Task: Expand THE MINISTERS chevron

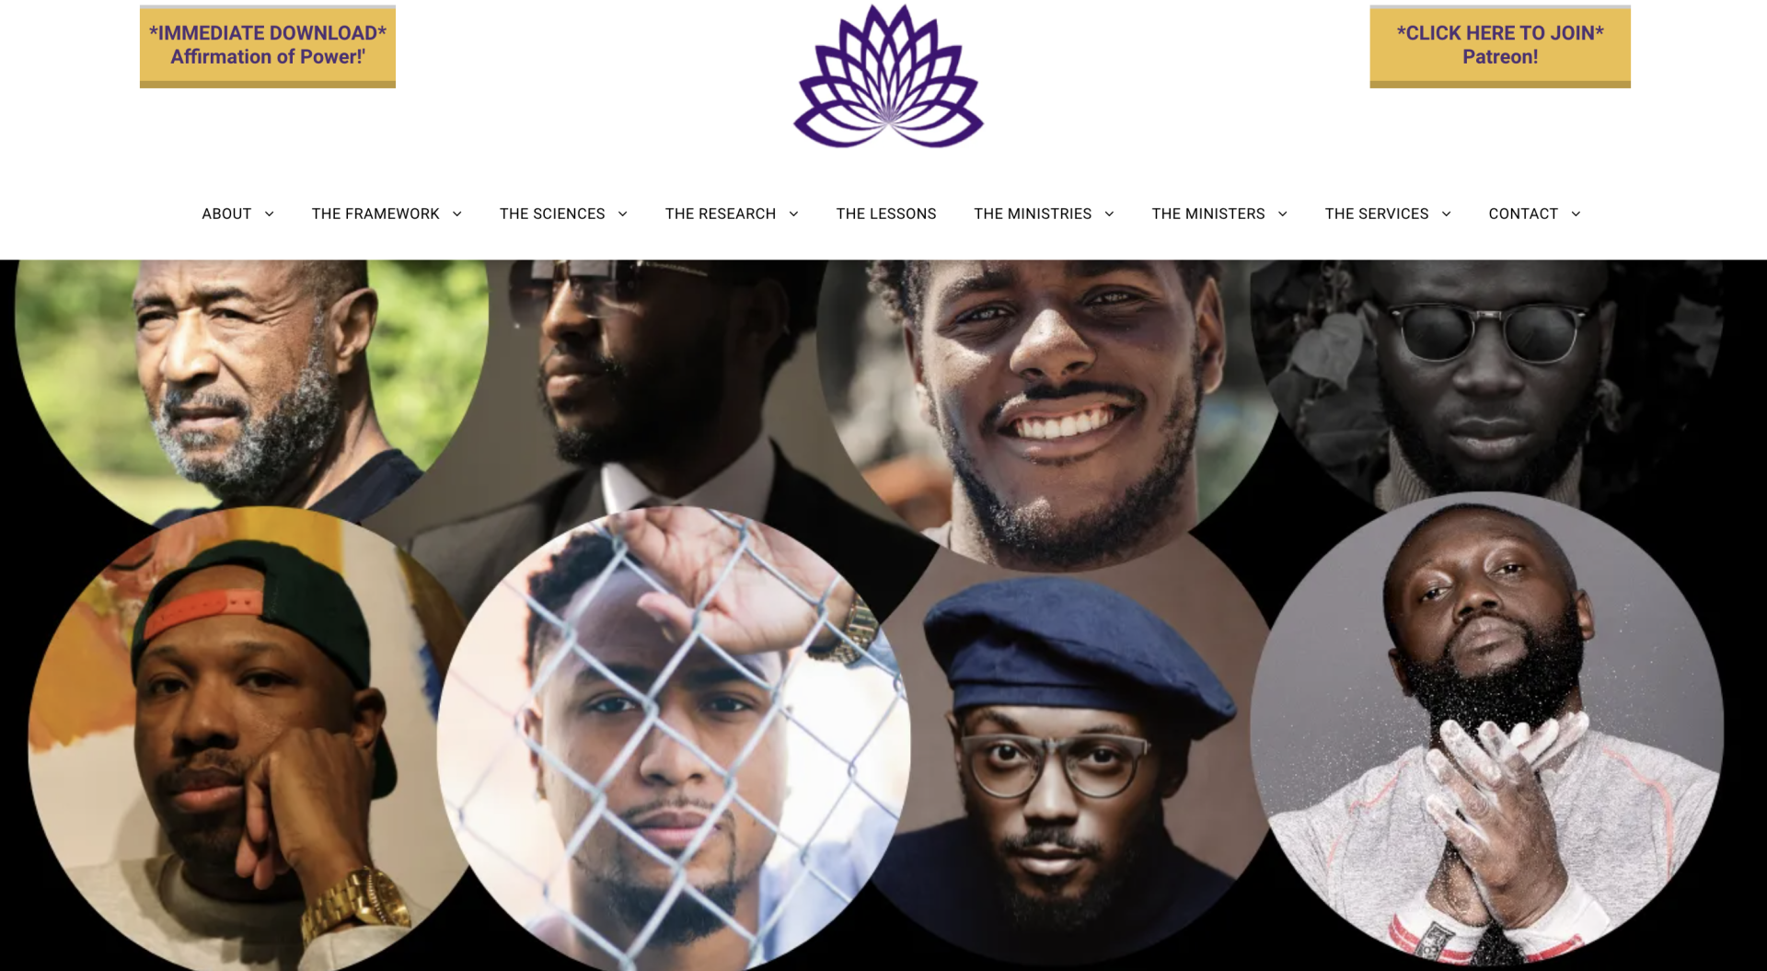Action: click(x=1282, y=214)
